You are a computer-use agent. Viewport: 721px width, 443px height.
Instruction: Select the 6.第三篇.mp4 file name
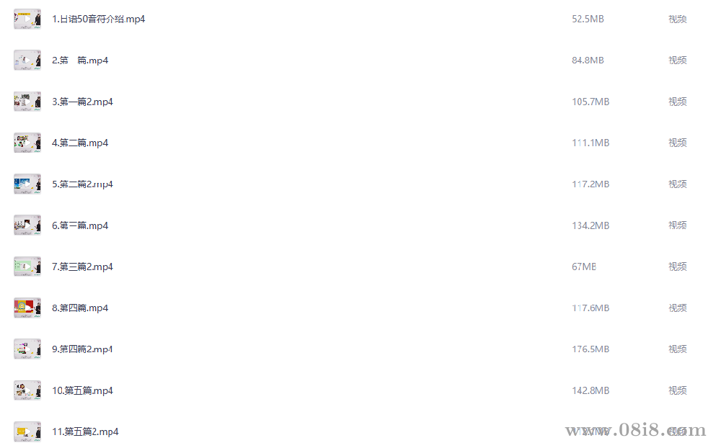point(80,225)
